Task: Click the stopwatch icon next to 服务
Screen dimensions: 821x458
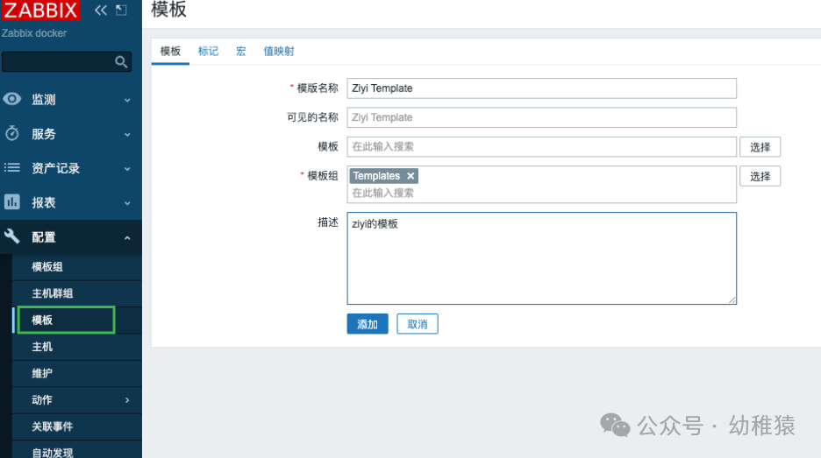Action: pos(12,133)
